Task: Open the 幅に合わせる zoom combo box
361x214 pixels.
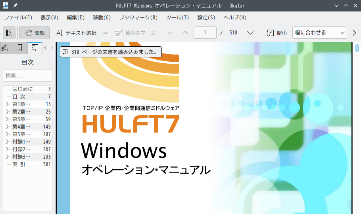Action: click(x=320, y=32)
